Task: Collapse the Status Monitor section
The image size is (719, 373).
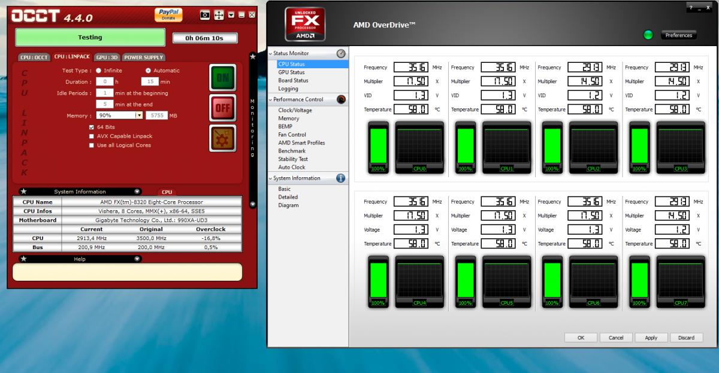Action: (270, 53)
